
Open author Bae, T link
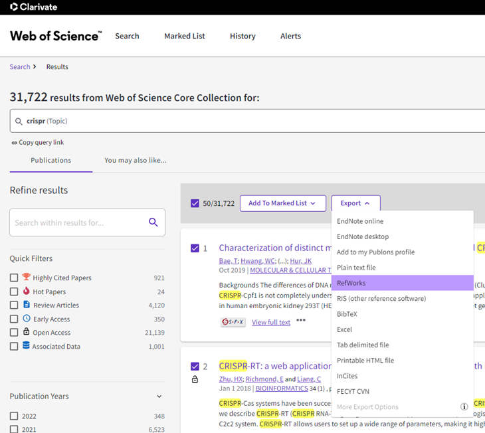click(228, 261)
